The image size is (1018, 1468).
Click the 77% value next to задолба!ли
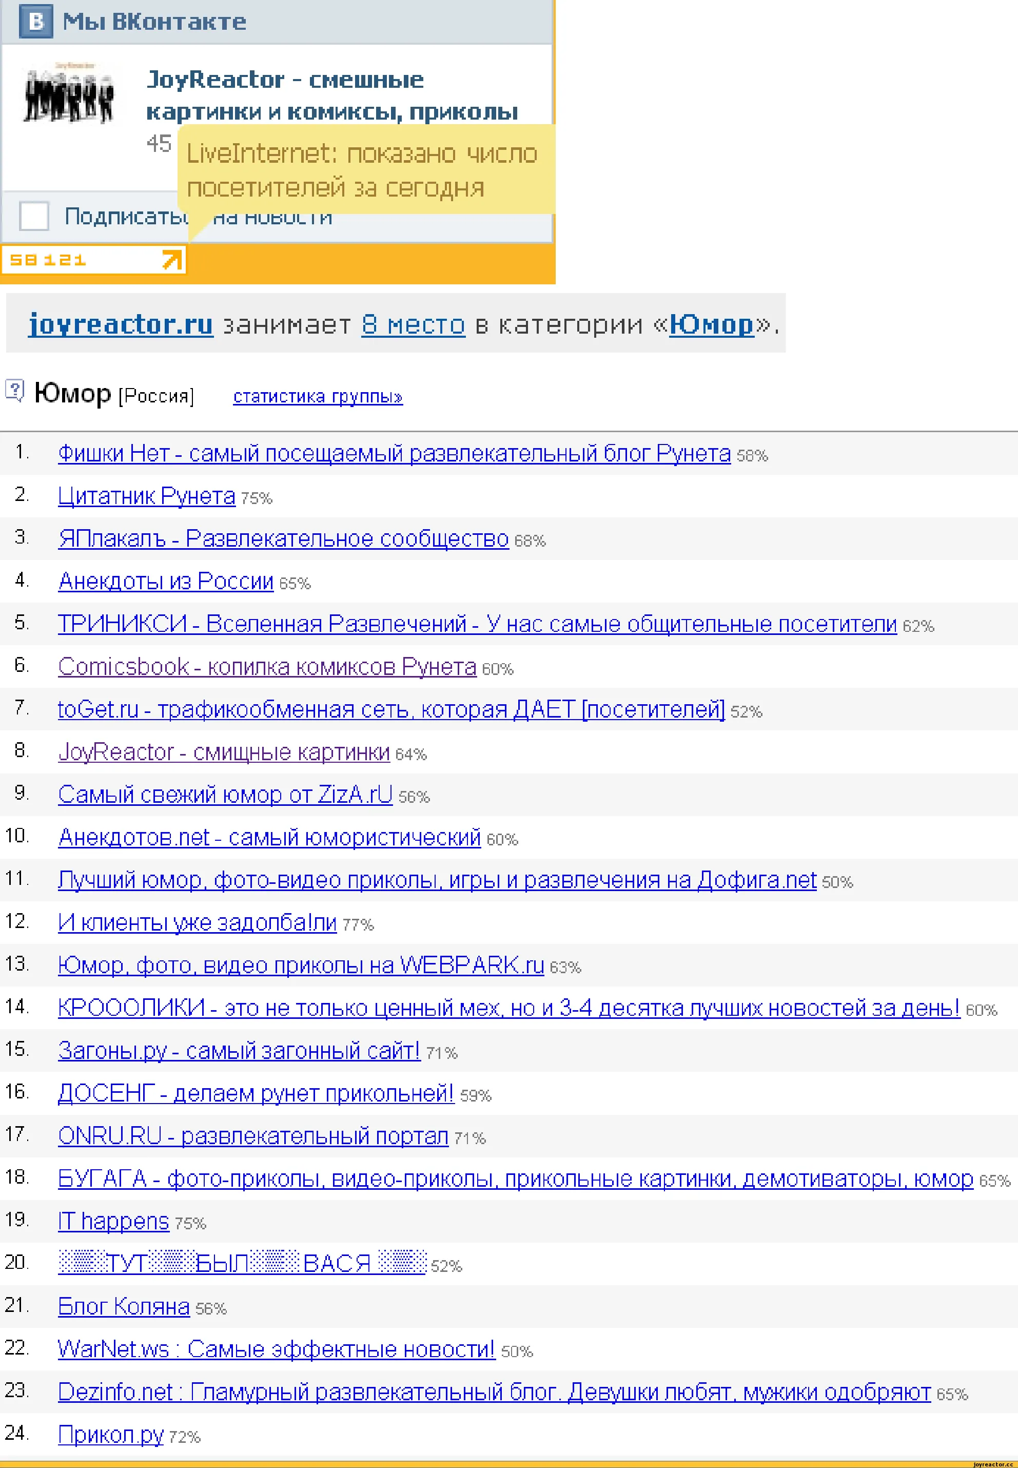coord(358,924)
